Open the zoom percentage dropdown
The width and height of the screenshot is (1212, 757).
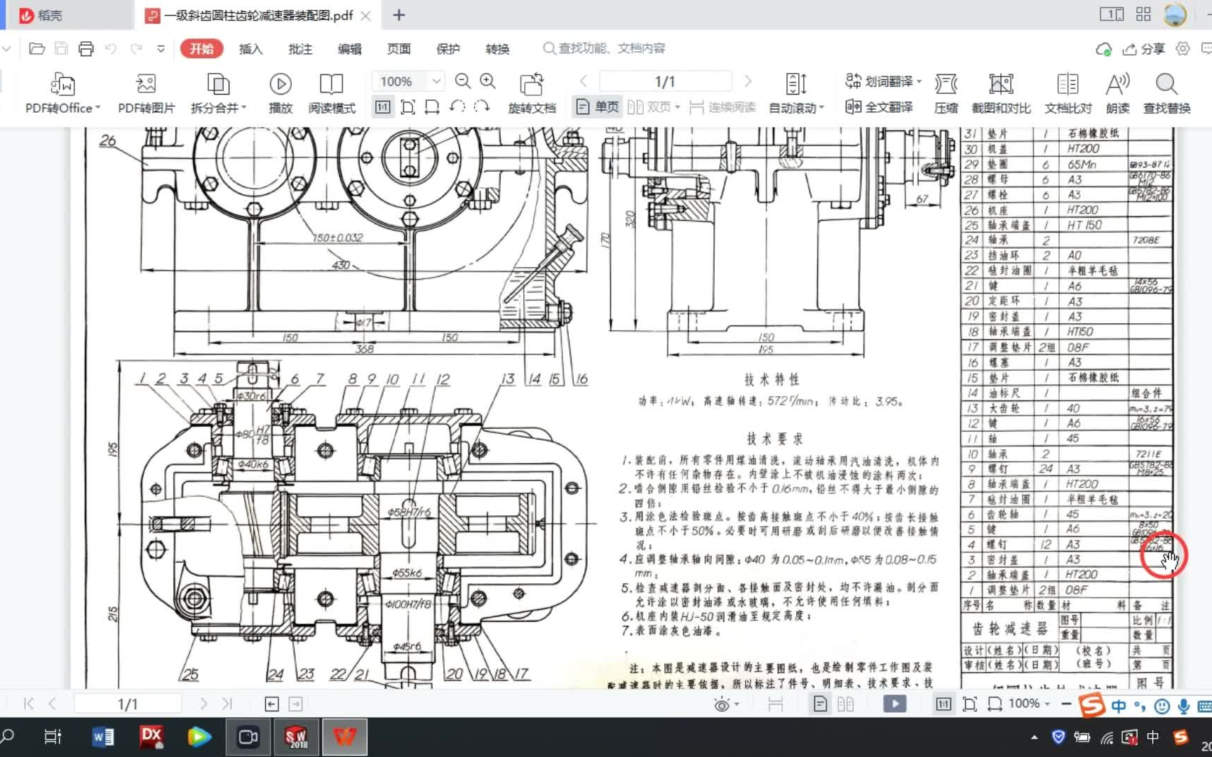[x=436, y=81]
